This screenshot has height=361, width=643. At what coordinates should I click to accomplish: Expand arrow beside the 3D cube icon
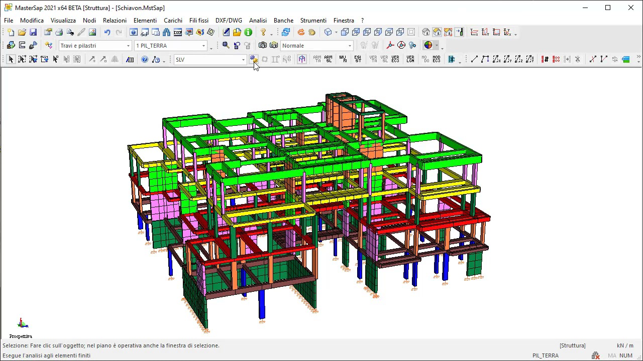coord(336,33)
